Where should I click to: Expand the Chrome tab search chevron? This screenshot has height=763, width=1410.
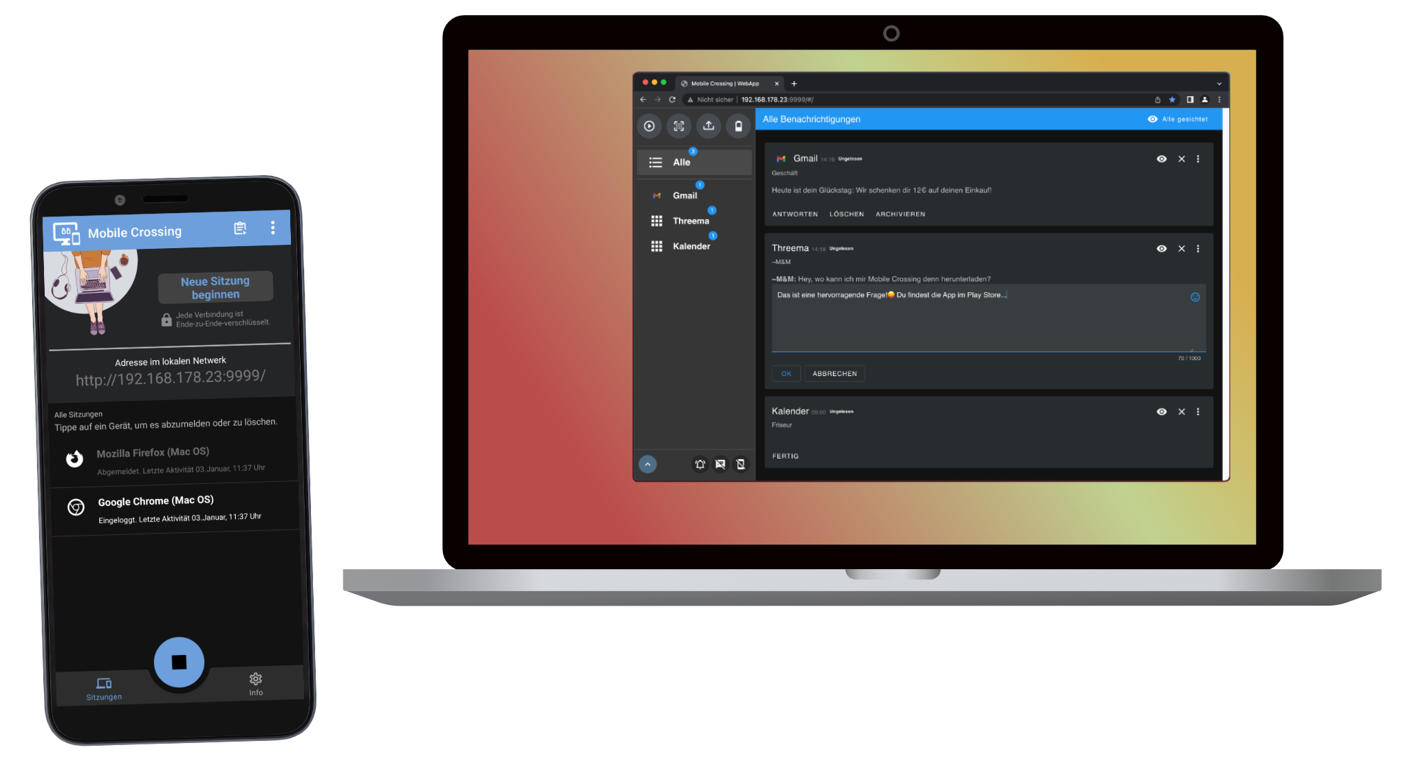point(1219,83)
